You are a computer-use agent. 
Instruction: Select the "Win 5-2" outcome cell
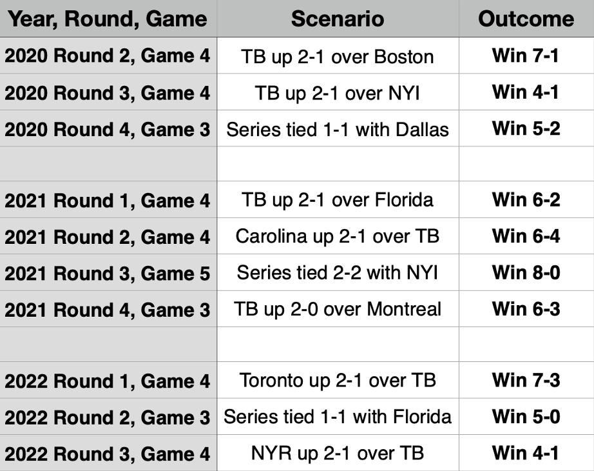coord(526,128)
